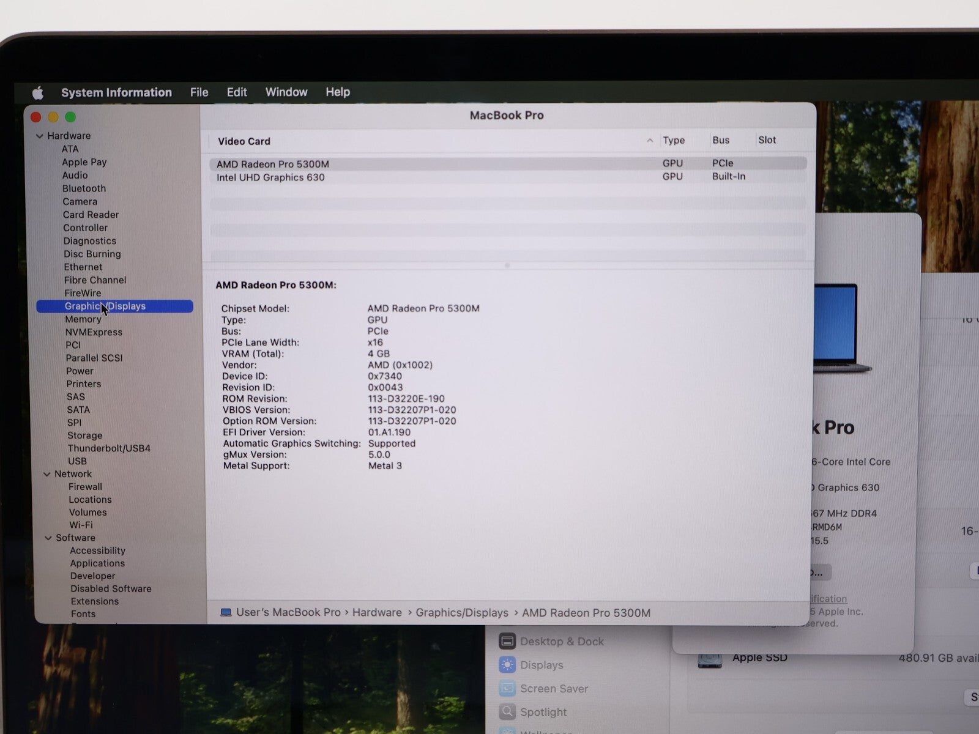Select SATA in the sidebar
Viewport: 979px width, 734px height.
78,410
